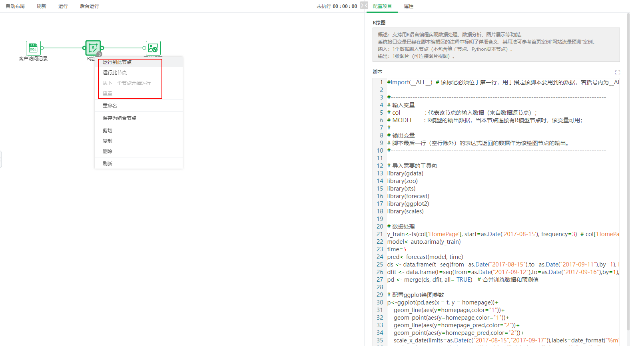
Task: Select the R绘图 node icon
Action: pos(93,48)
